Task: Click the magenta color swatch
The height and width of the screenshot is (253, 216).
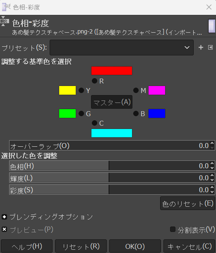Action: [x=157, y=91]
